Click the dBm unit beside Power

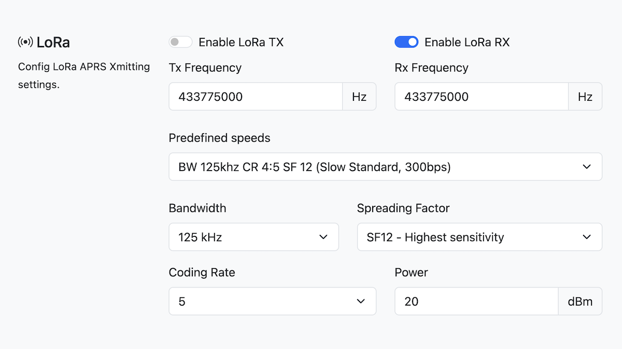point(580,301)
